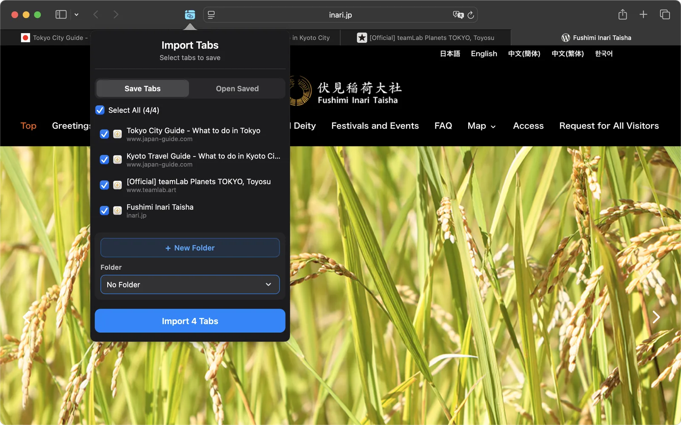The image size is (681, 425).
Task: Select the Save Tabs segment
Action: pos(143,88)
